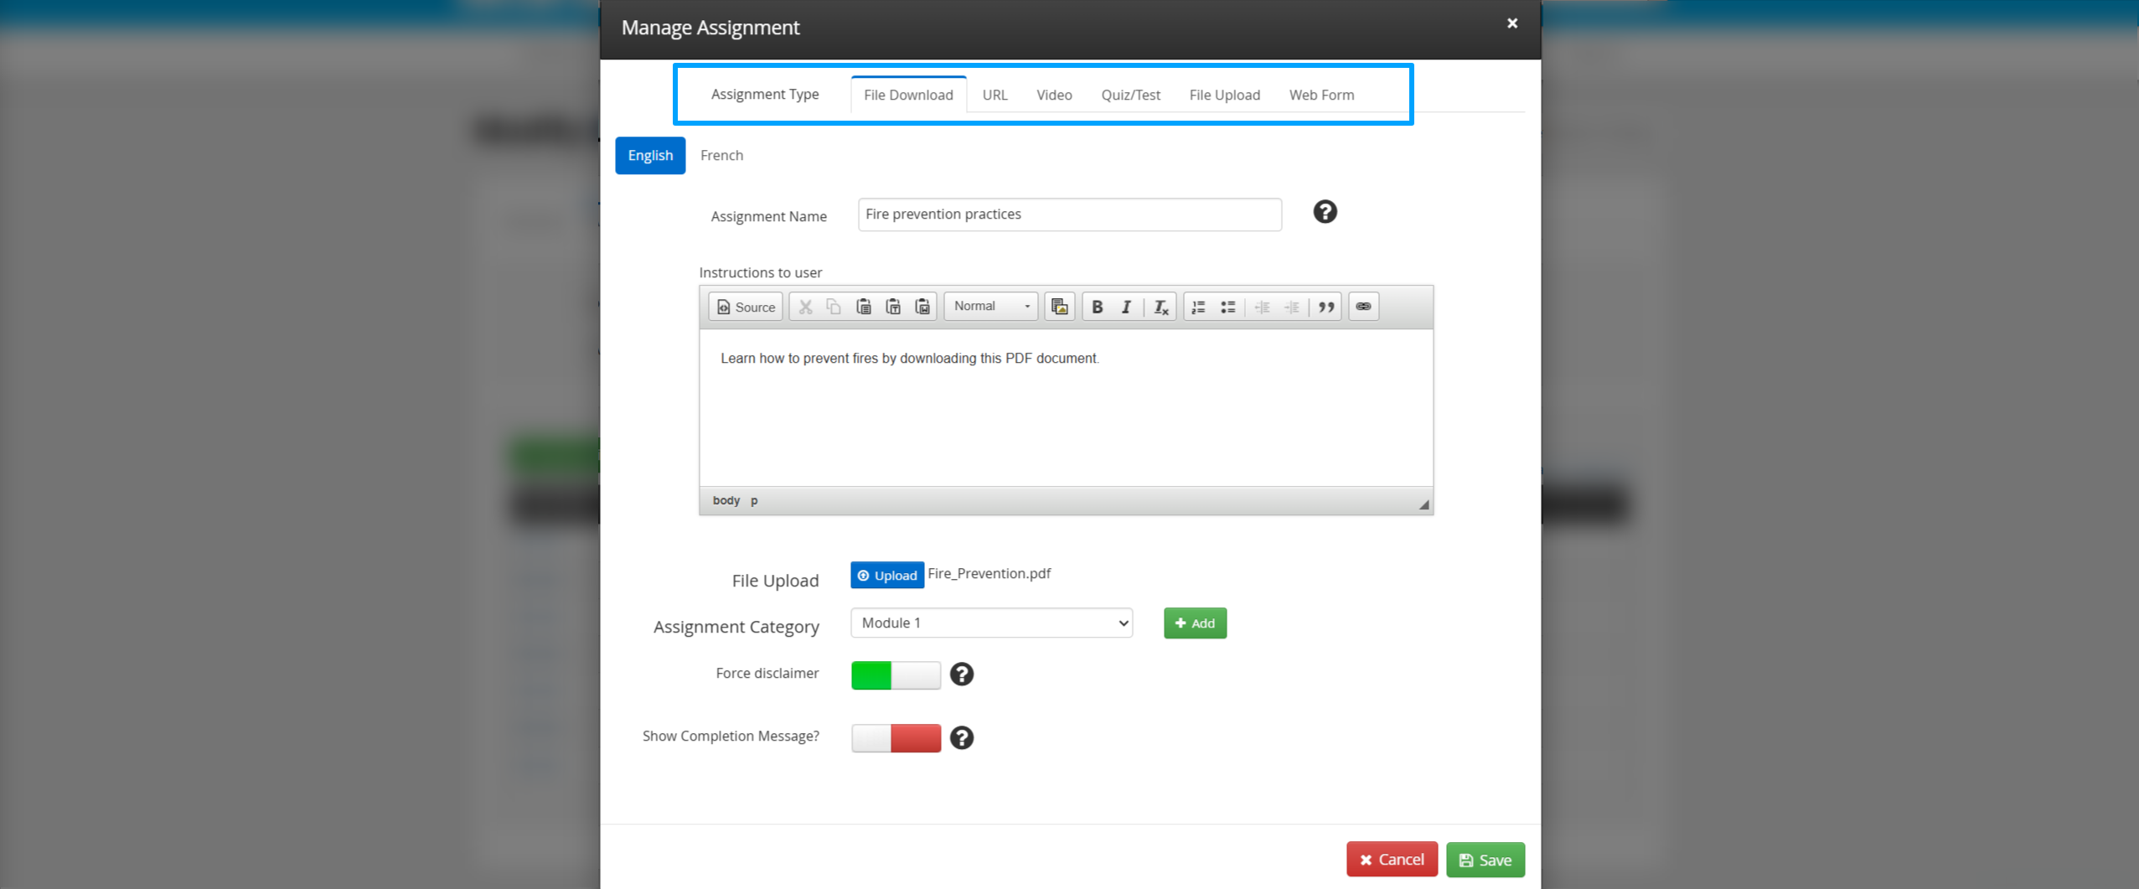Click the blue Upload button
Screen dimensions: 2139x889
887,575
